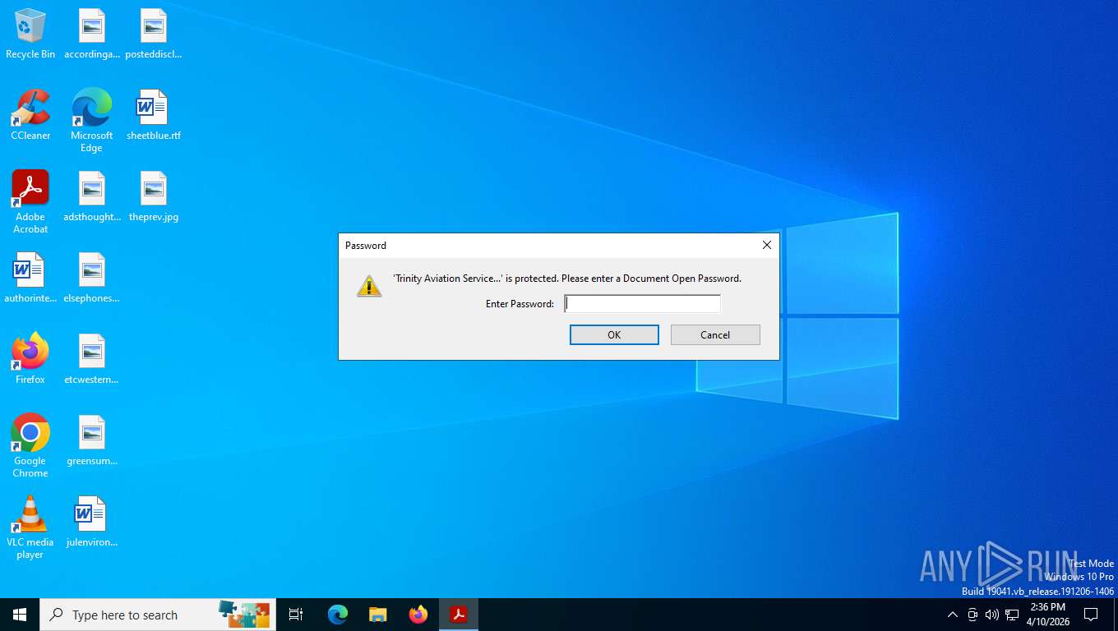This screenshot has height=631, width=1118.
Task: Select the sheetblue.rtf file
Action: coord(153,115)
